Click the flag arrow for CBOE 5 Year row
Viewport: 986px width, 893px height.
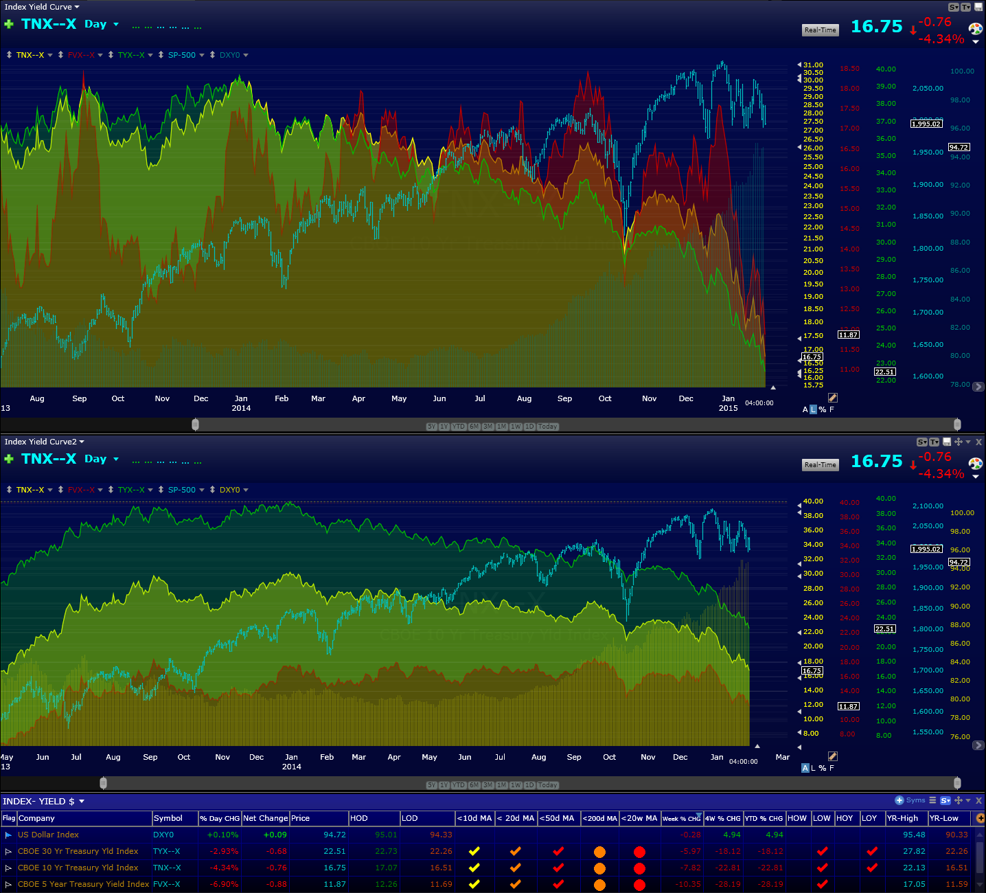click(x=8, y=885)
